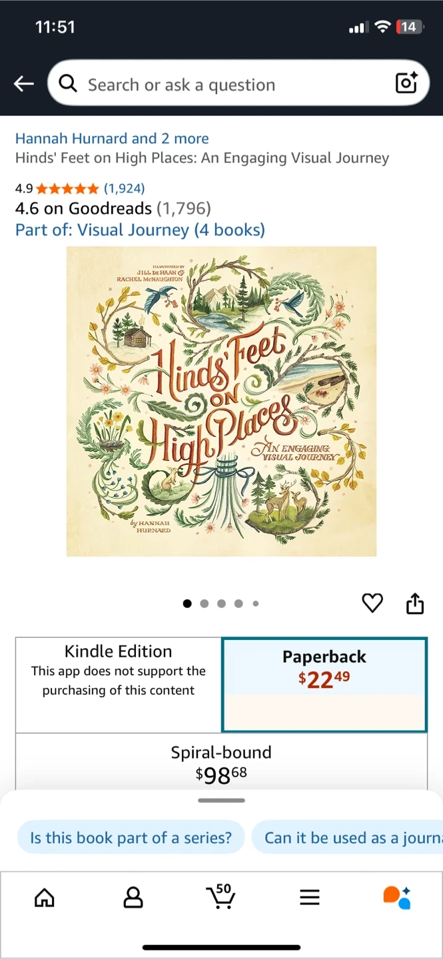Screen dimensions: 443x959
Task: Go to Home tab icon
Action: pos(44,898)
